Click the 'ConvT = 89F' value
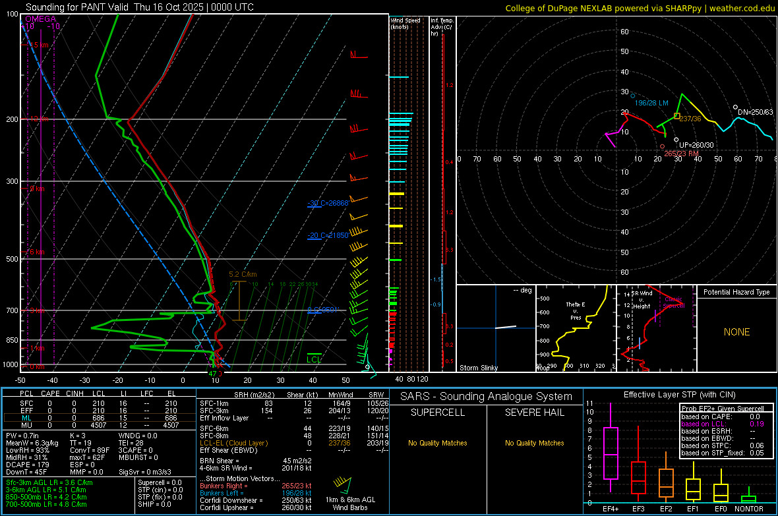 click(x=89, y=451)
